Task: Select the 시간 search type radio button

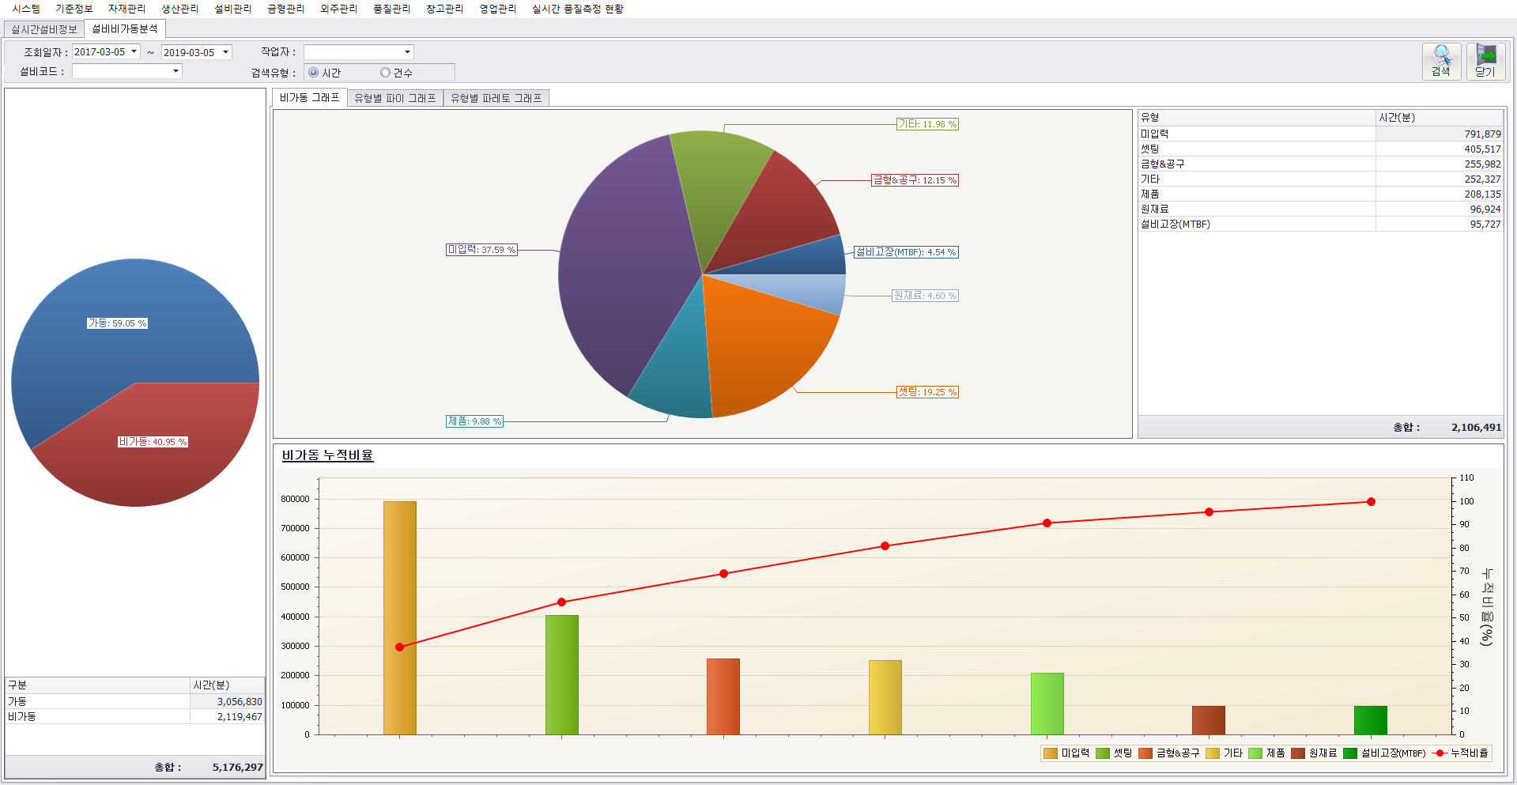Action: (x=314, y=73)
